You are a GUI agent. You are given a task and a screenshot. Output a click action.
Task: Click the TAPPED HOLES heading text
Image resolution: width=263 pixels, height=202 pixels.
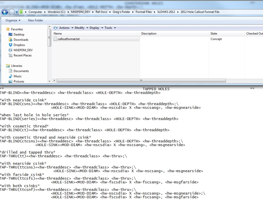coord(156,89)
